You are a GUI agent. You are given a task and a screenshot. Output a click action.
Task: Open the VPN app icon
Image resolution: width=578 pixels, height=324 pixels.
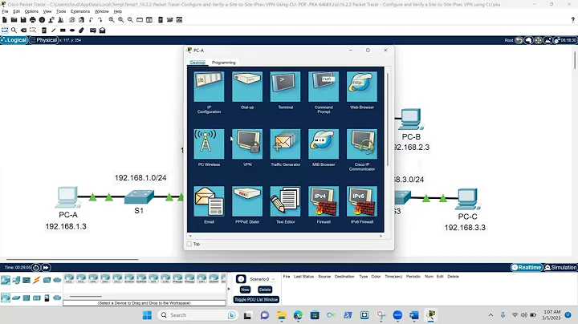[247, 144]
